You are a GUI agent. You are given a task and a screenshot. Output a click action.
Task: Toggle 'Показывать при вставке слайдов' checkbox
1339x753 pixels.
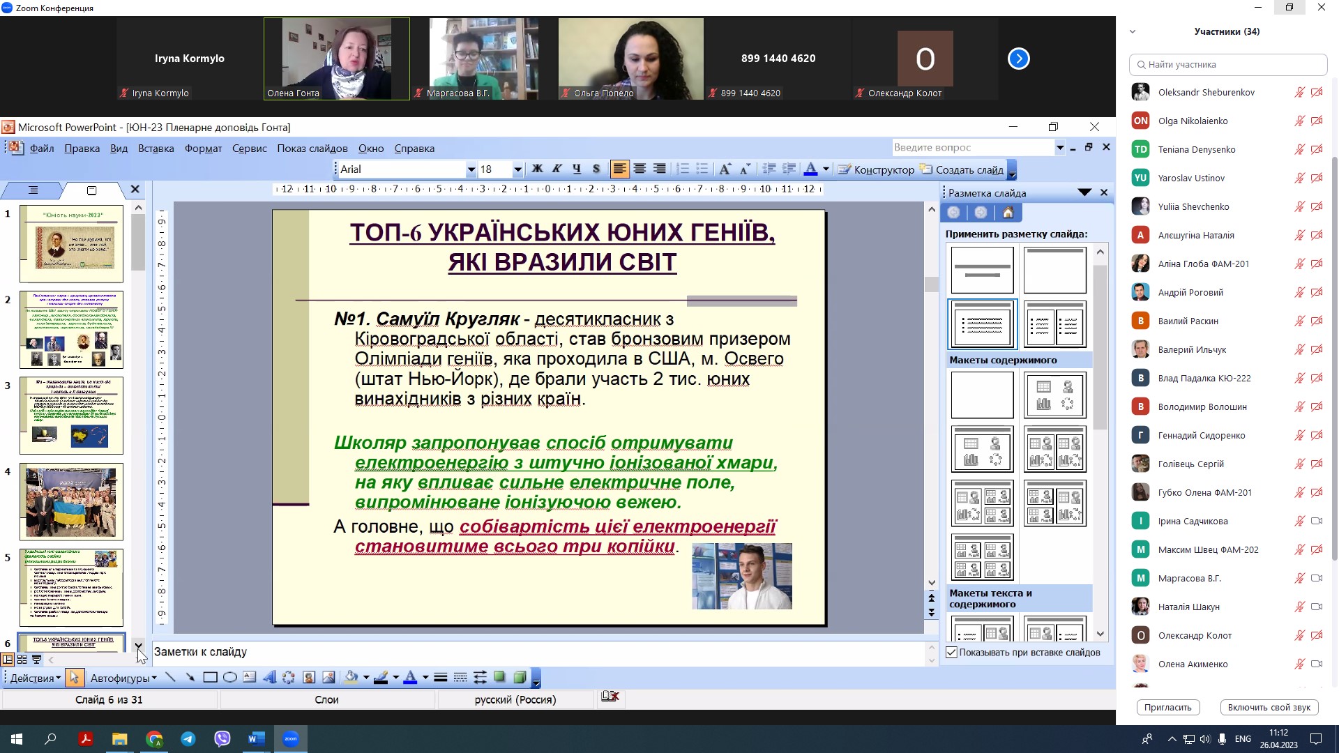tap(952, 653)
